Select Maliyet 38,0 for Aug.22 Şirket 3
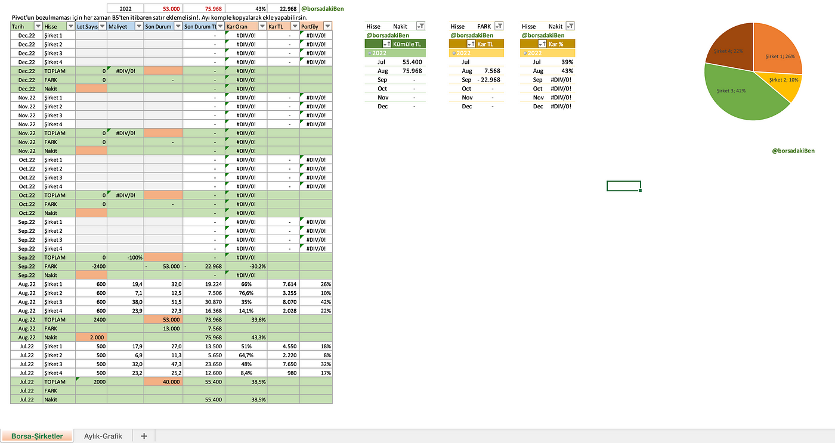 tap(126, 302)
